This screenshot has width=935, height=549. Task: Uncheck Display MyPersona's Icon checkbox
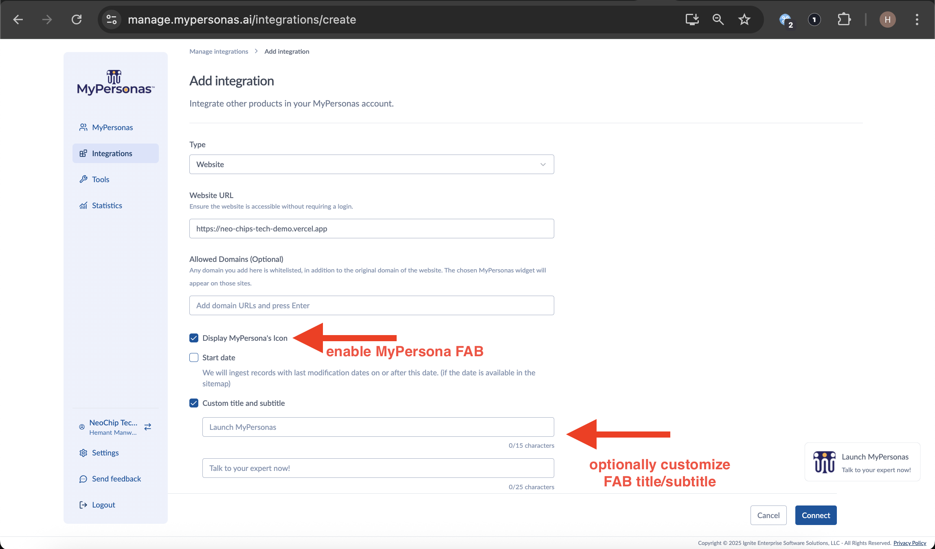[194, 338]
